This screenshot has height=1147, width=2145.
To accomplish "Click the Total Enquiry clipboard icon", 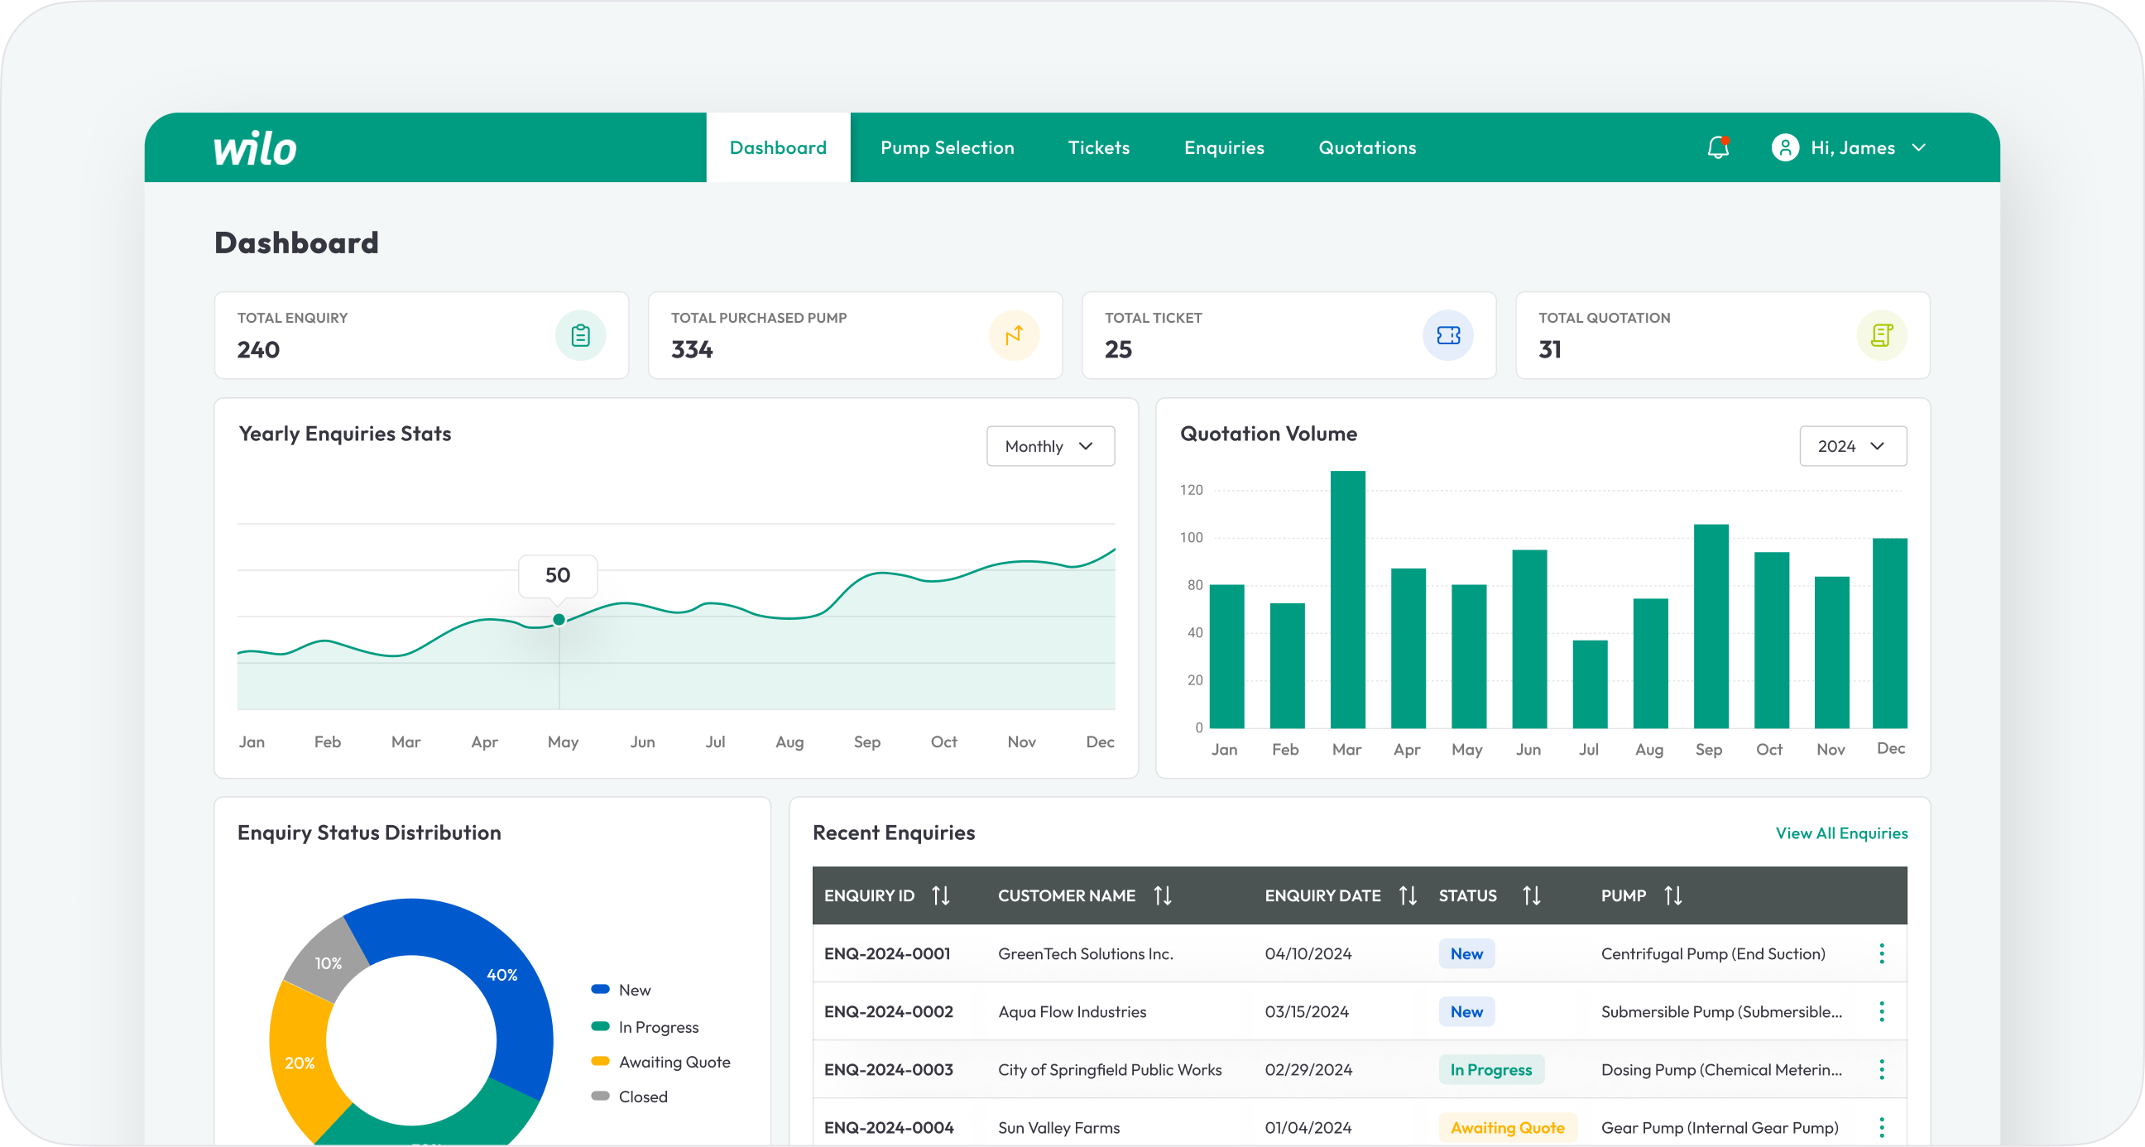I will 580,335.
